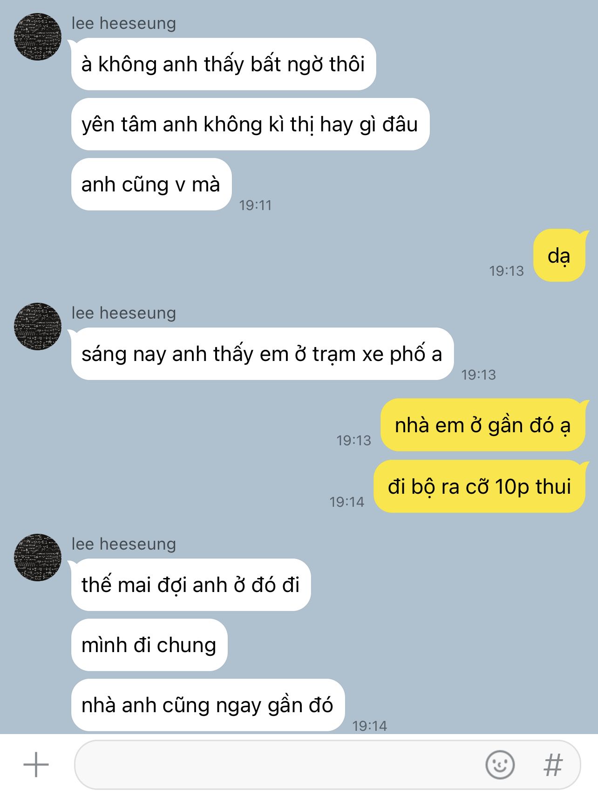The image size is (598, 803).
Task: Tap the hashtag search icon
Action: point(553,765)
